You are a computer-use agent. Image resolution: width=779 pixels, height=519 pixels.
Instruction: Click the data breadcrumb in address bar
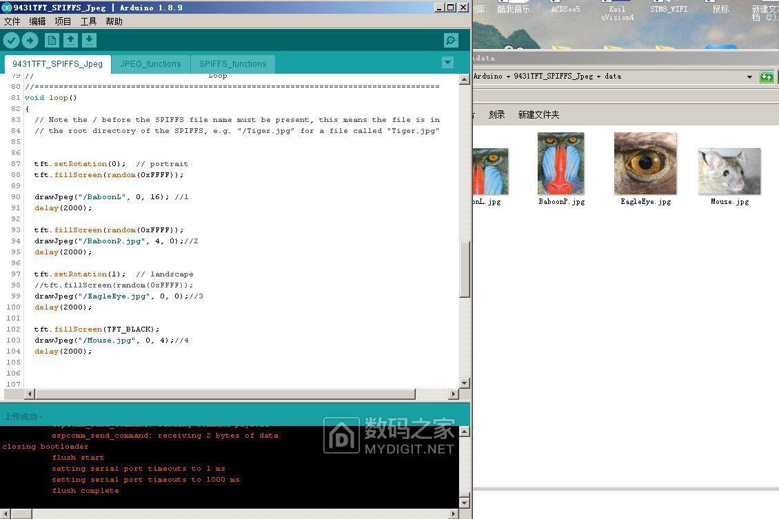click(x=613, y=77)
